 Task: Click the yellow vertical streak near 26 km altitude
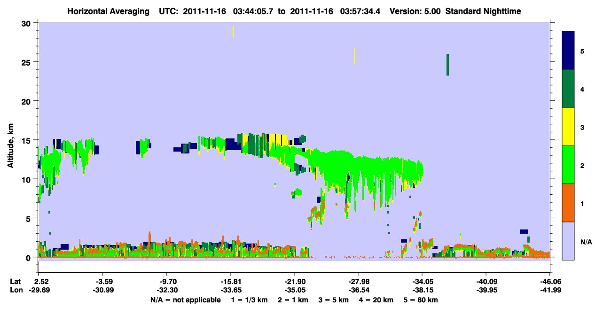point(354,56)
